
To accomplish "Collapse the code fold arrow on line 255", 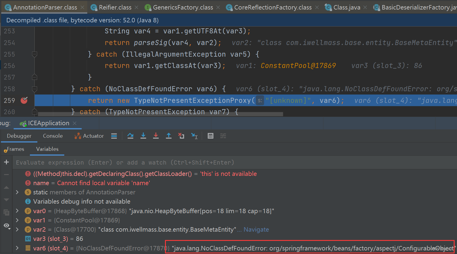I will click(34, 54).
